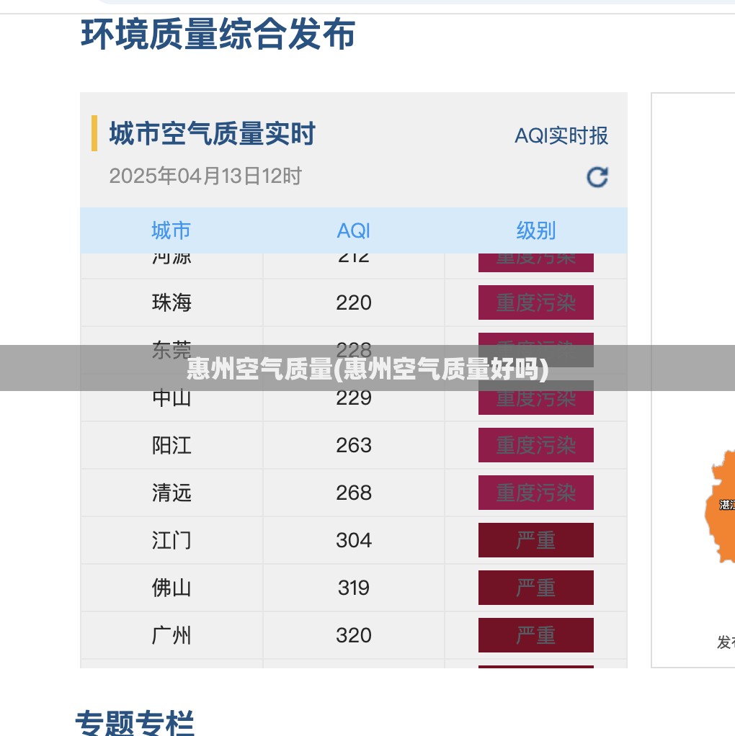The height and width of the screenshot is (736, 735).
Task: Select the 中山 city cell
Action: tap(171, 398)
